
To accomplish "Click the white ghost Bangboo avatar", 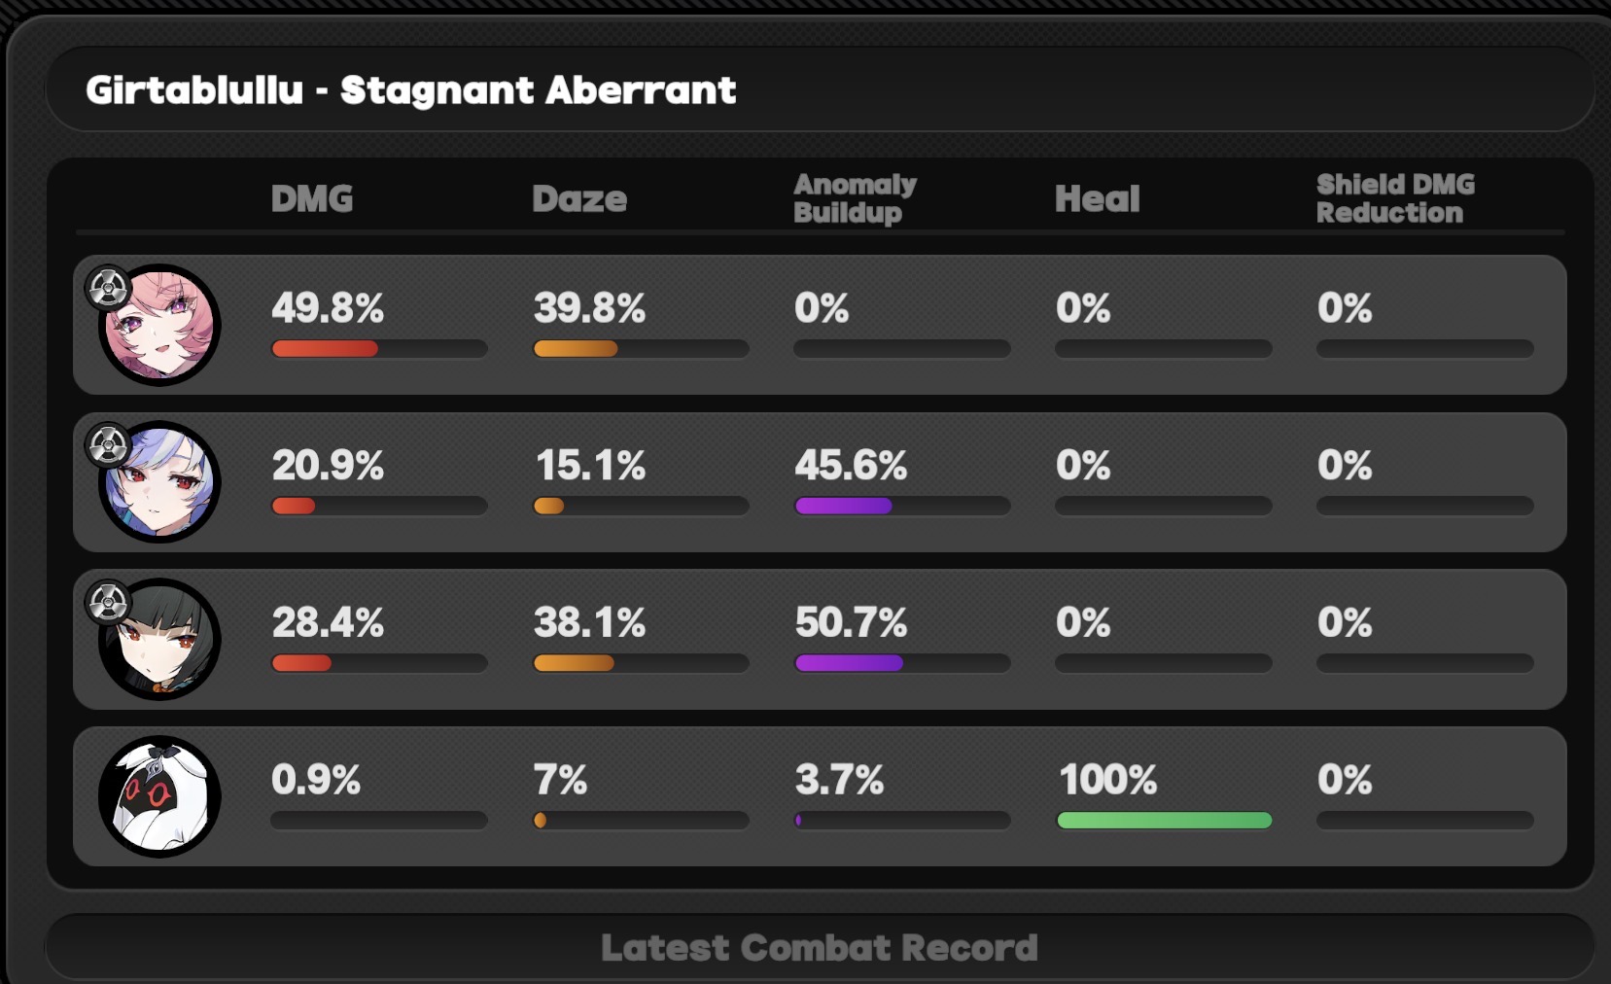I will coord(159,796).
